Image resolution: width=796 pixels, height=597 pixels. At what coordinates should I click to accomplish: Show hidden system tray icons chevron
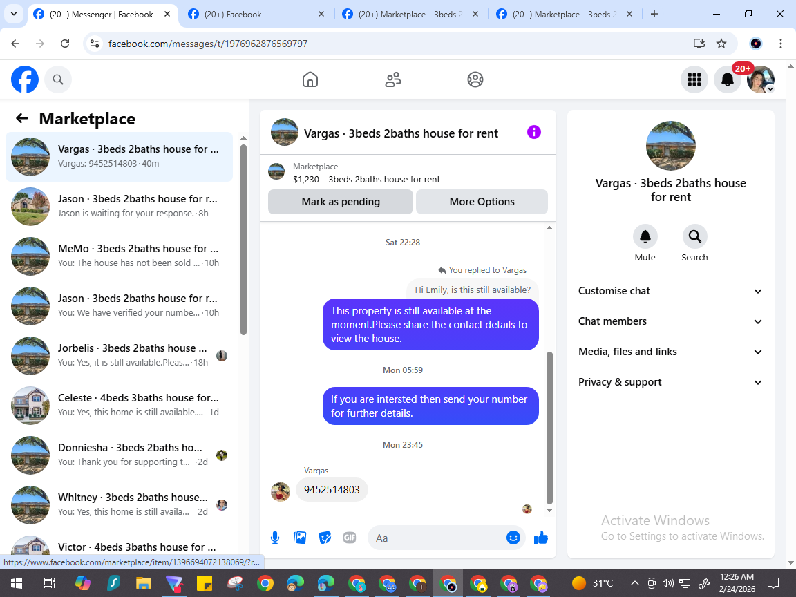[x=634, y=582]
